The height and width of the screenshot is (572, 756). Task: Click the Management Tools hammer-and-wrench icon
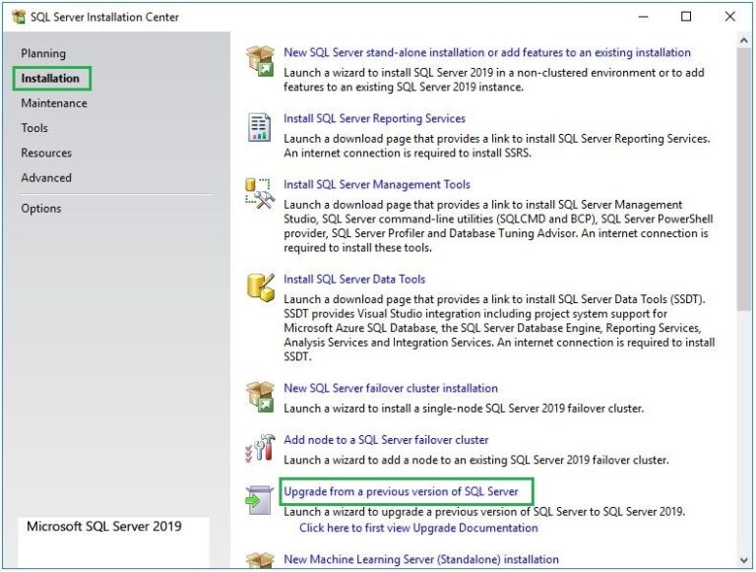[260, 193]
